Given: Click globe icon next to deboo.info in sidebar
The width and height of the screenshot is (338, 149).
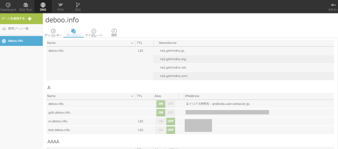Looking at the screenshot, I should [4, 41].
